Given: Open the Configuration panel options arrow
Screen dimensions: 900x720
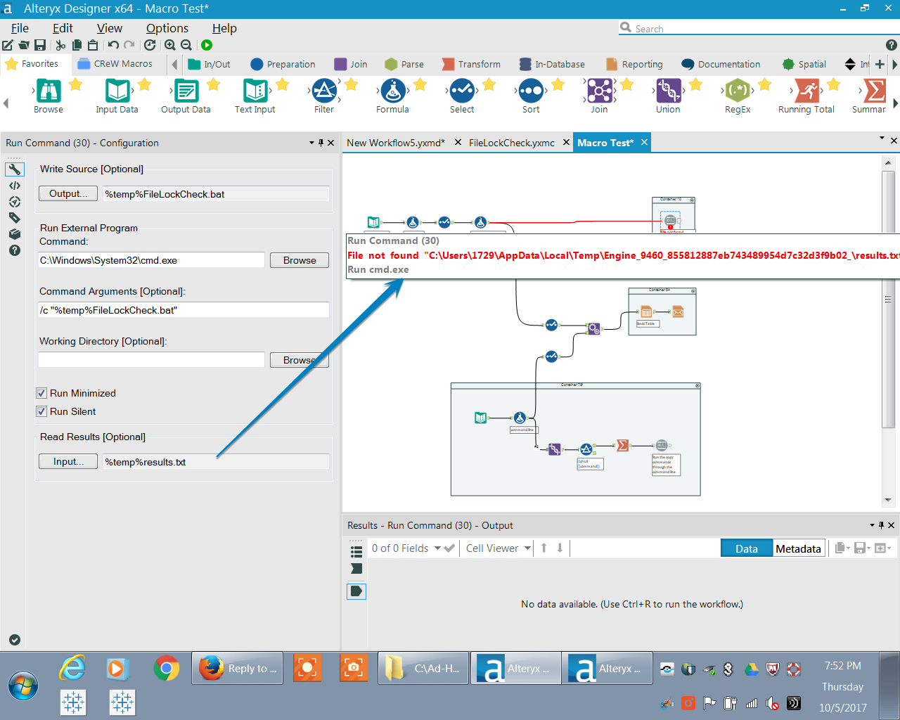Looking at the screenshot, I should point(311,143).
